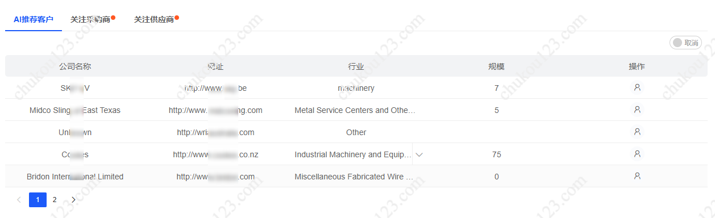The width and height of the screenshot is (715, 218).
Task: Click Bridon International Limited company name
Action: click(x=75, y=177)
